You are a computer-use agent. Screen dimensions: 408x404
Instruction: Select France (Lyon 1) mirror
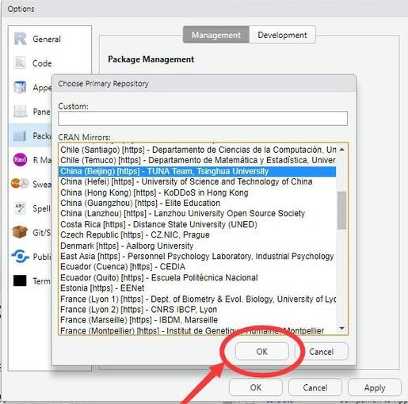(198, 299)
